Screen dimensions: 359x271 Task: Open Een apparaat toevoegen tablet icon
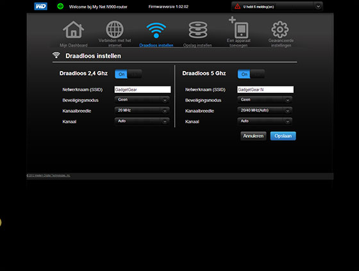pos(238,28)
